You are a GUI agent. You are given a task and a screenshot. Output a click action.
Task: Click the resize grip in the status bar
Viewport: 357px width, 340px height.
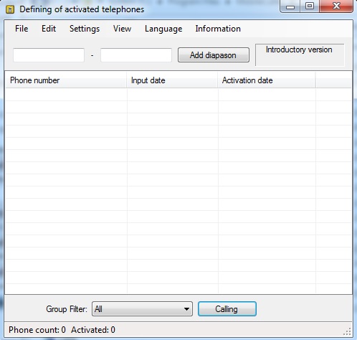347,331
